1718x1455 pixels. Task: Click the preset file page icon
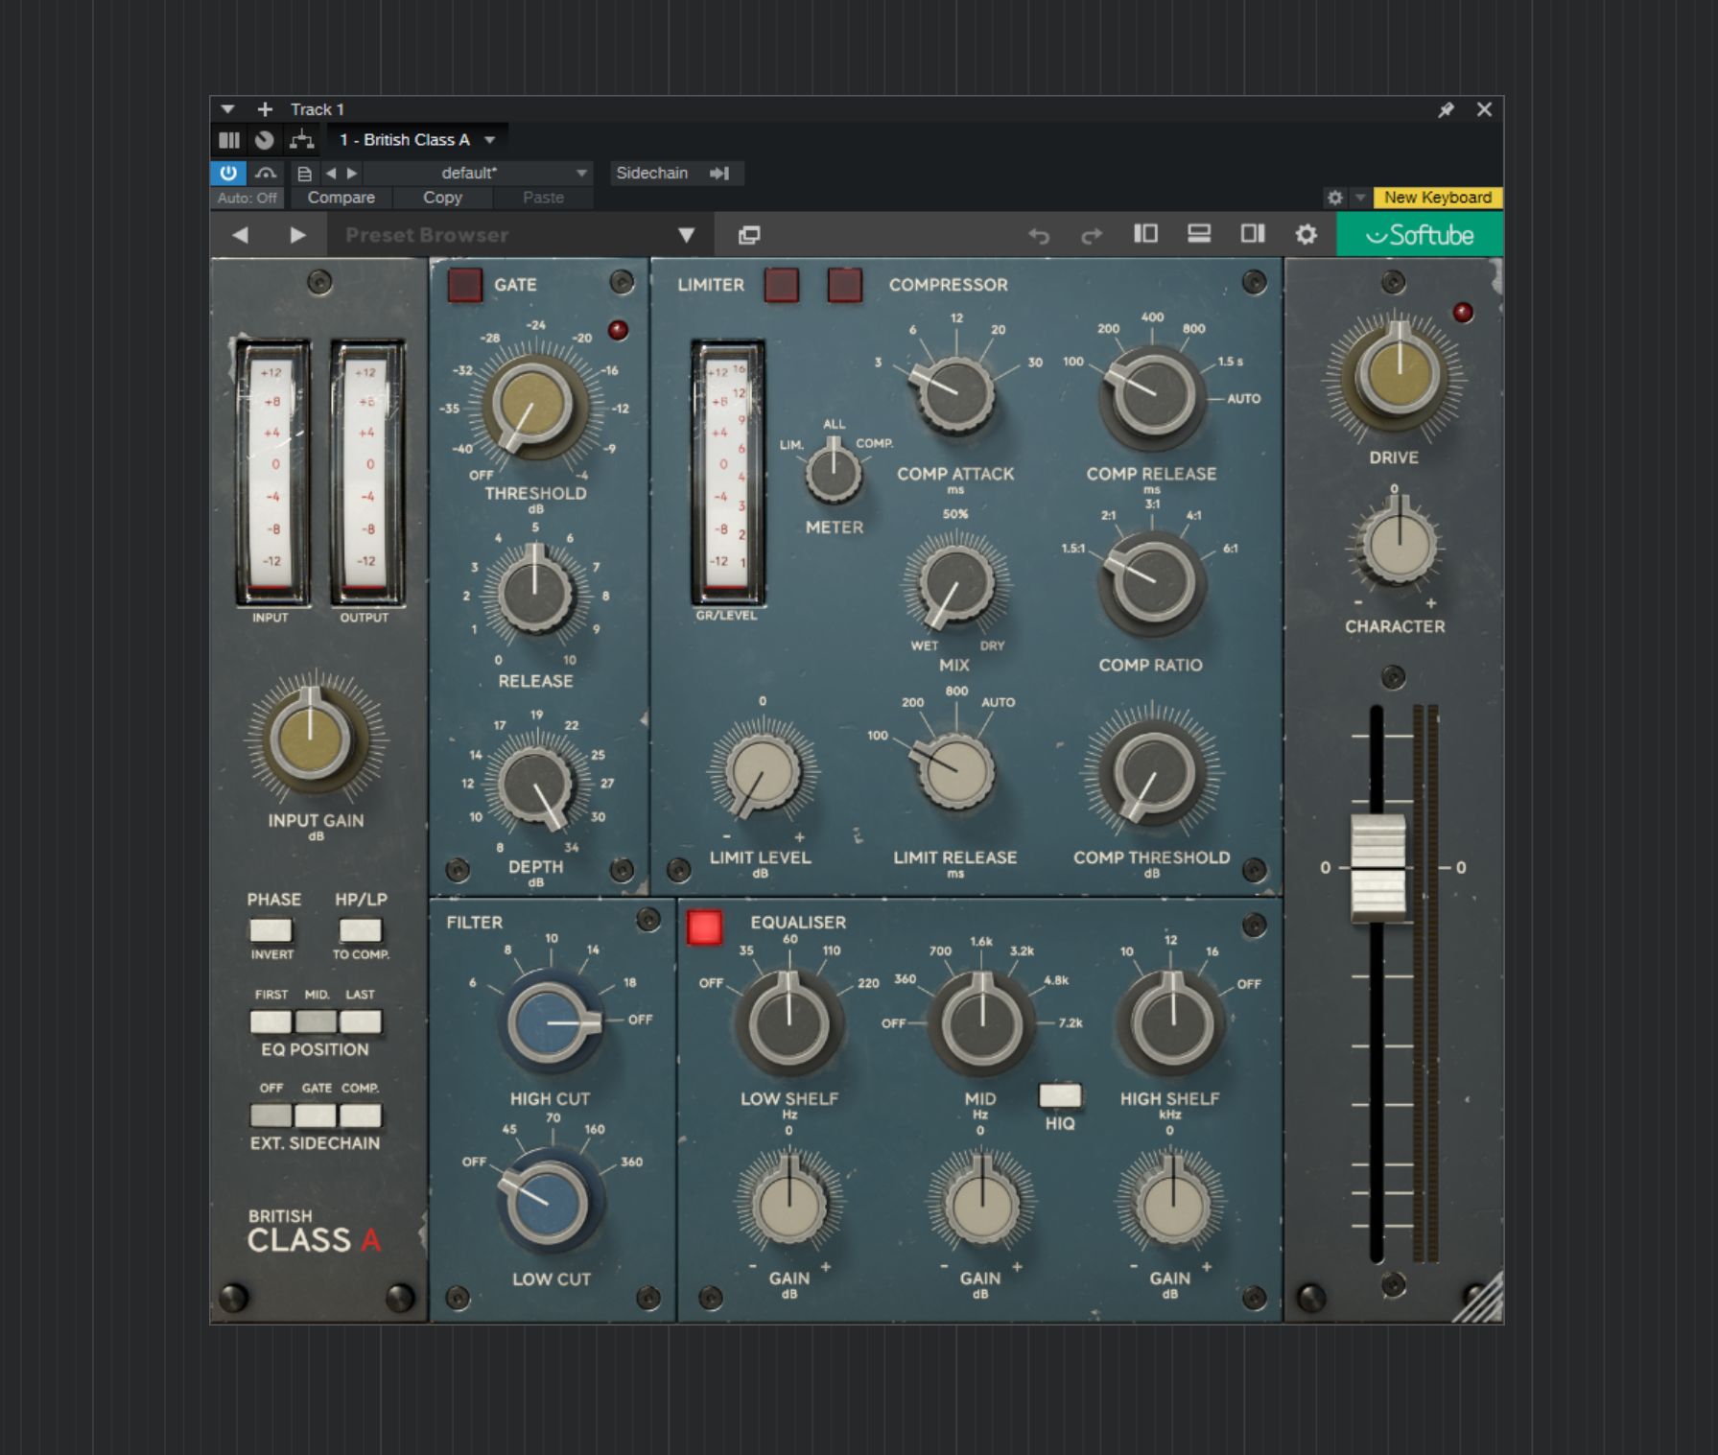coord(304,174)
